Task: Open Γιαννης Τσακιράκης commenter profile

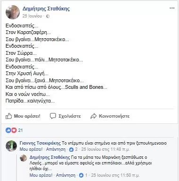Action: point(40,143)
